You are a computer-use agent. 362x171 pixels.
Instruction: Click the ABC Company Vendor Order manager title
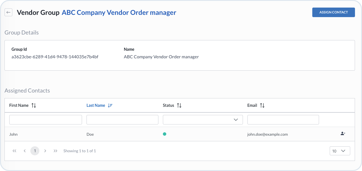point(119,13)
